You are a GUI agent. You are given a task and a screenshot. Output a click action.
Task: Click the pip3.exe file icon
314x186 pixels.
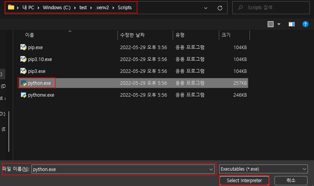click(x=23, y=71)
